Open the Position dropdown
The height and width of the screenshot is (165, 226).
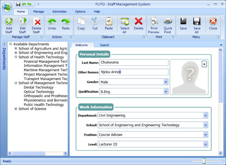pyautogui.click(x=206, y=135)
